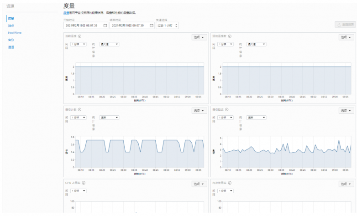
Task: Click the 度量 page heading
Action: click(x=69, y=5)
